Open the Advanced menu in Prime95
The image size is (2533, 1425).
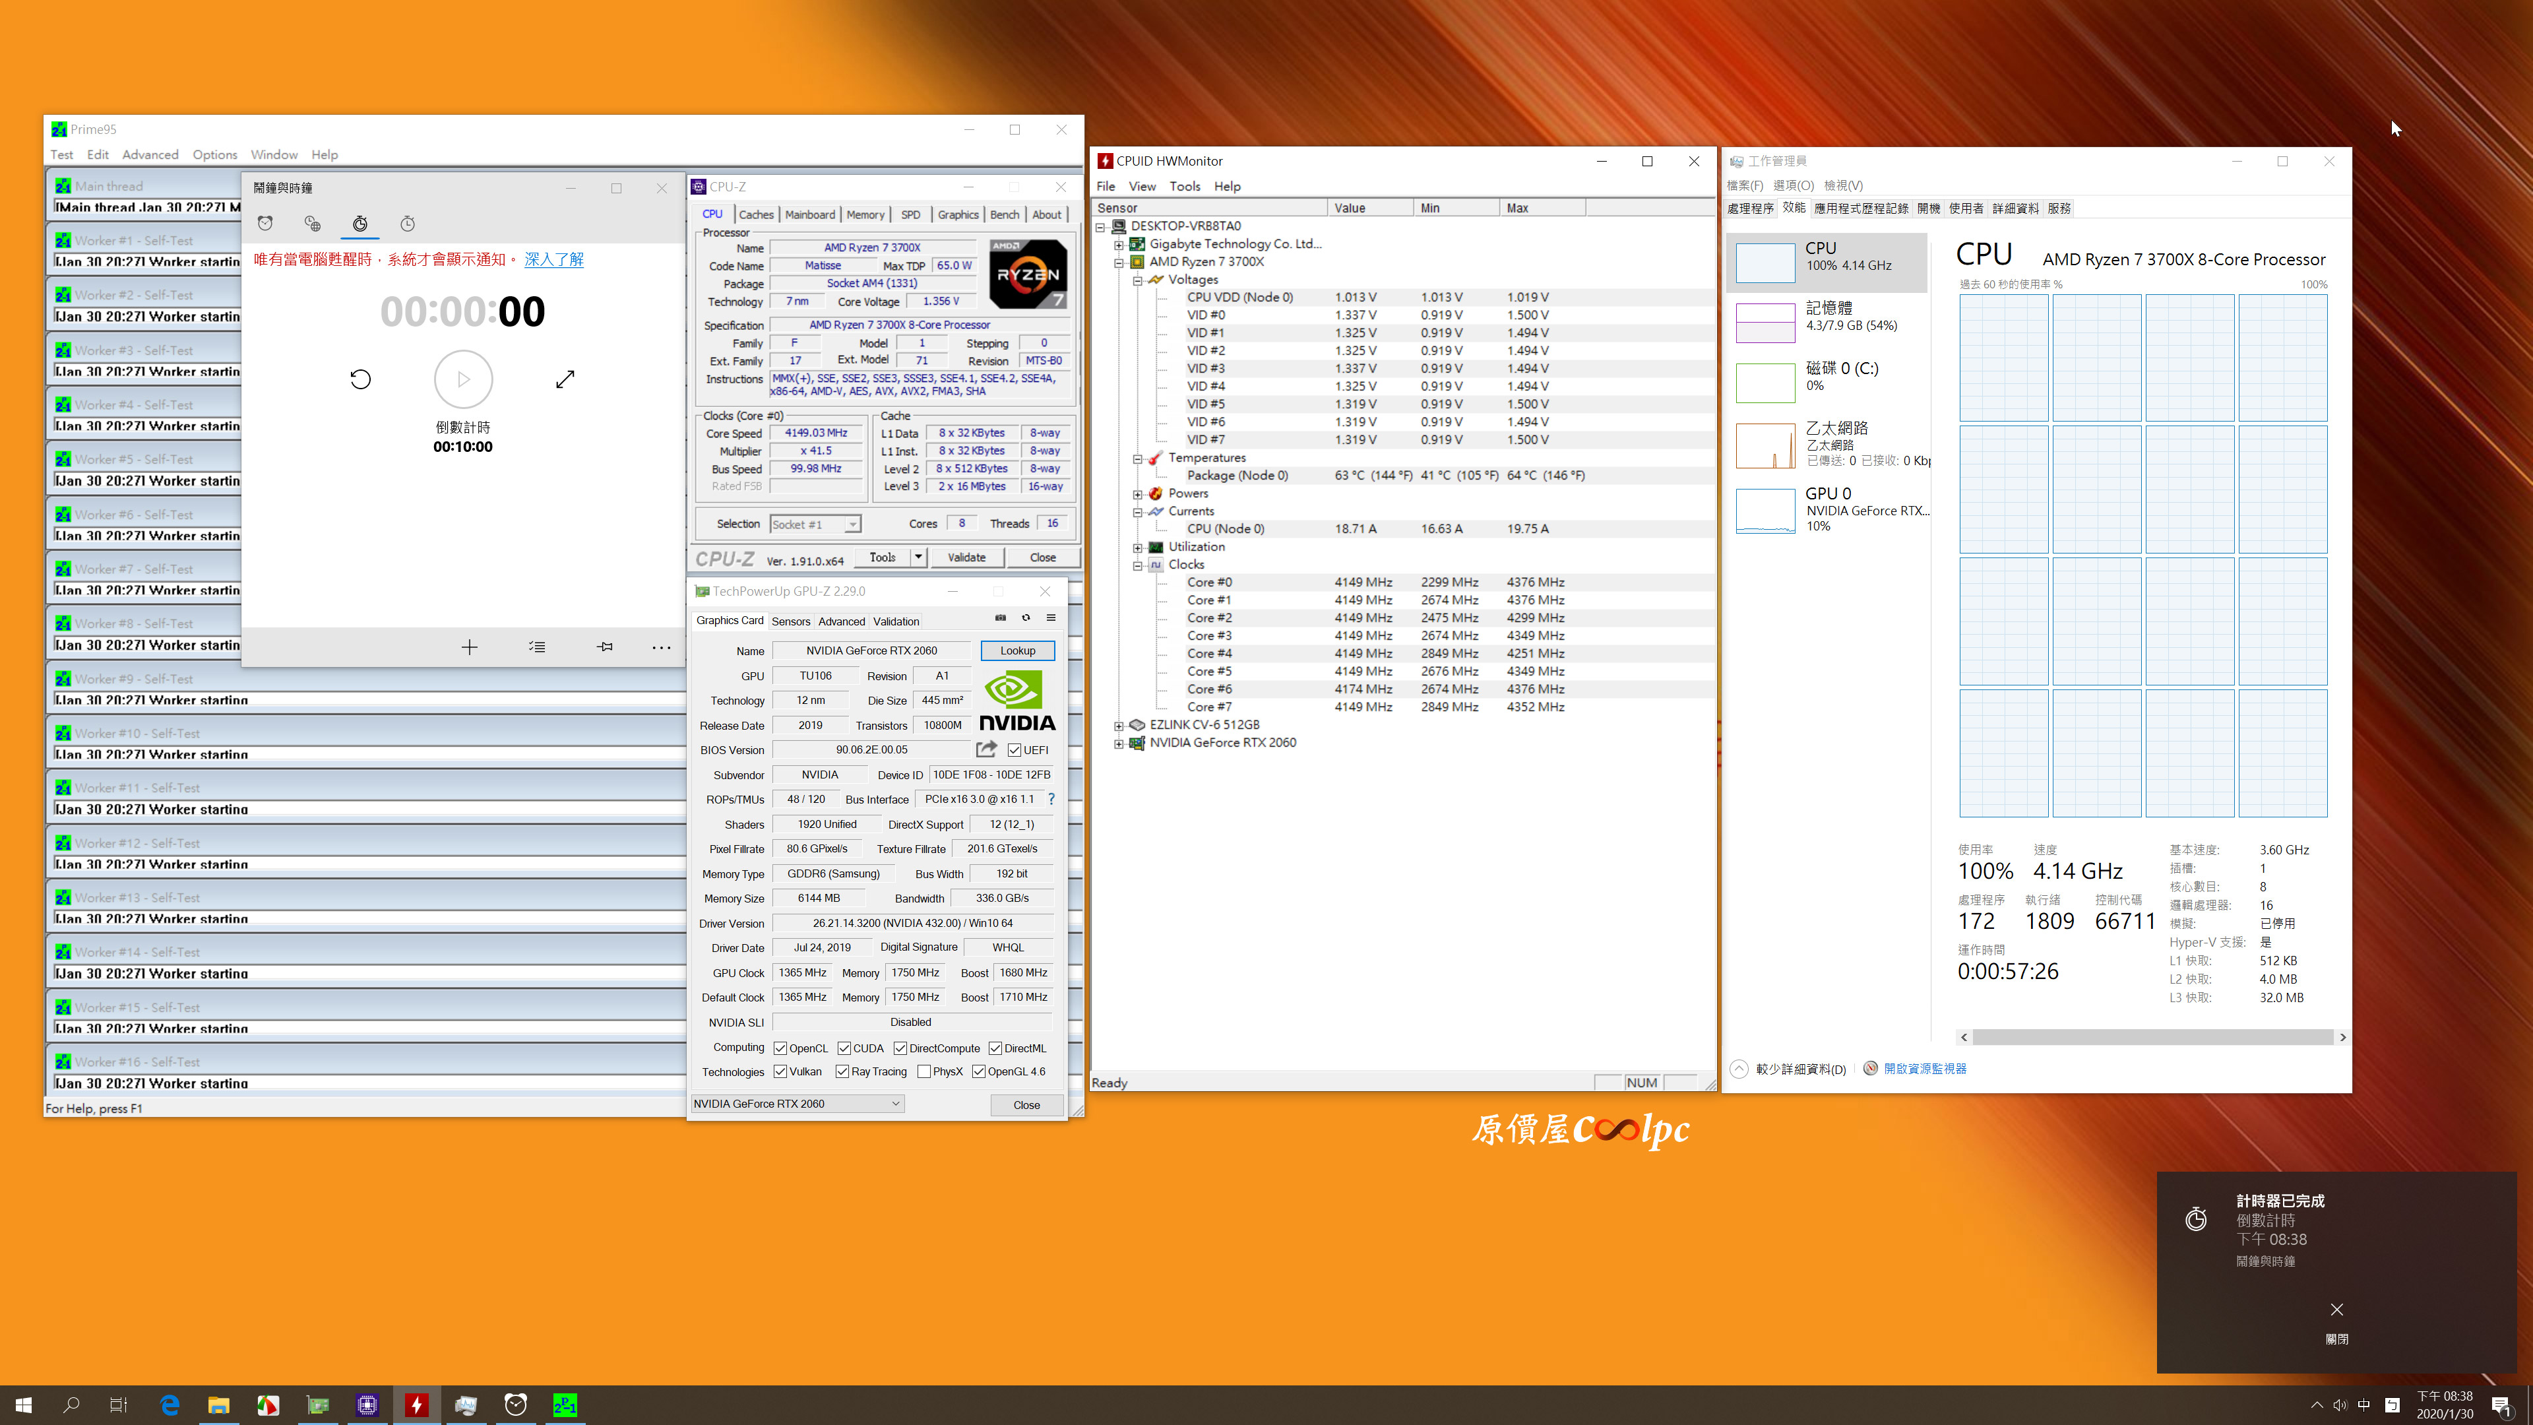150,154
